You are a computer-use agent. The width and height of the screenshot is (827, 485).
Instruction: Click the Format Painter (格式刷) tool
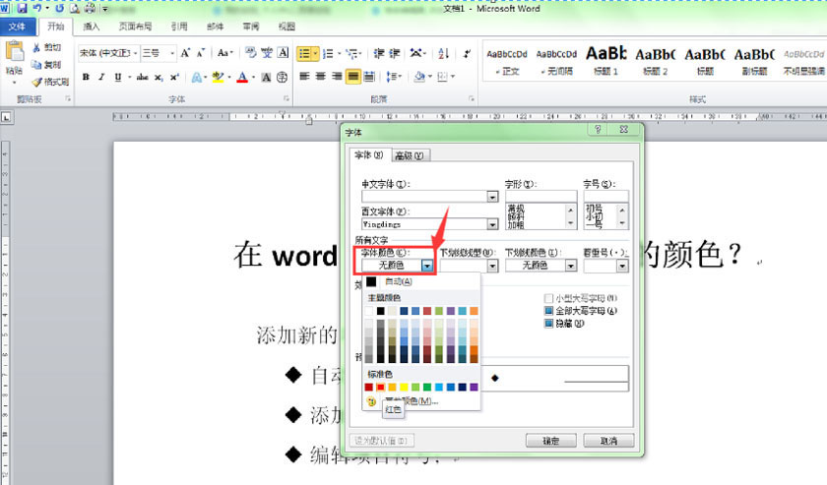tap(49, 82)
